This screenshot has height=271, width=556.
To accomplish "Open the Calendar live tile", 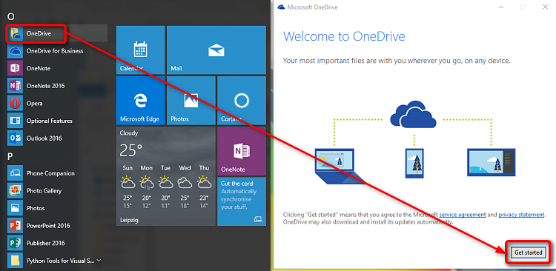I will point(140,50).
